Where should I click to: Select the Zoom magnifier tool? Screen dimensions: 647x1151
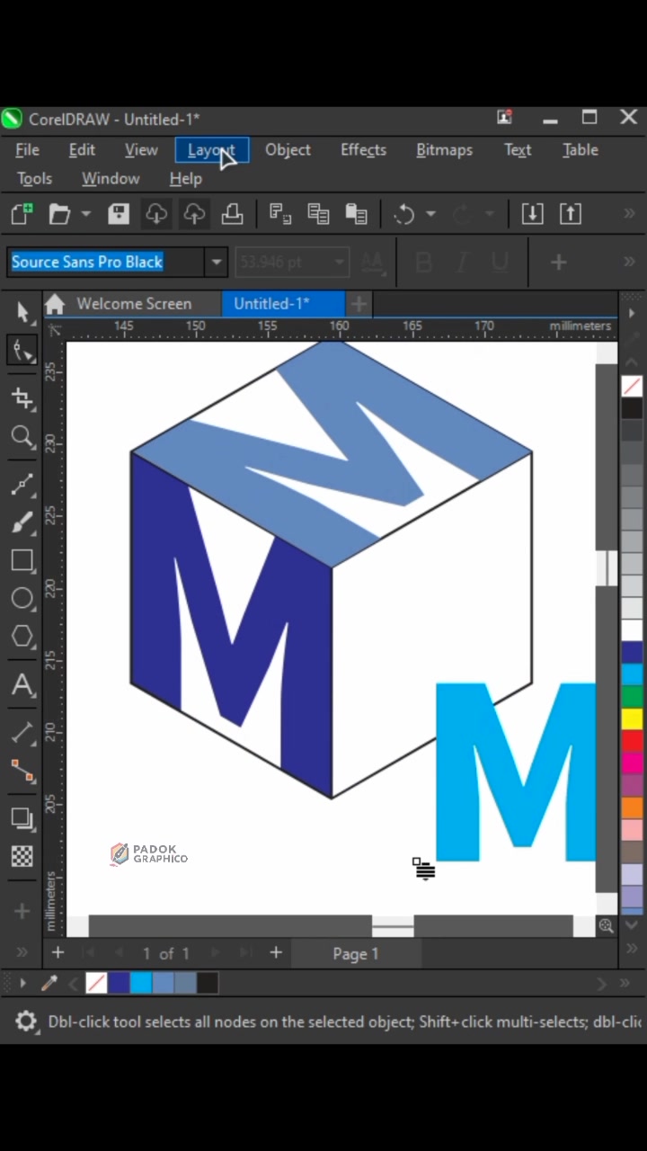(x=22, y=437)
